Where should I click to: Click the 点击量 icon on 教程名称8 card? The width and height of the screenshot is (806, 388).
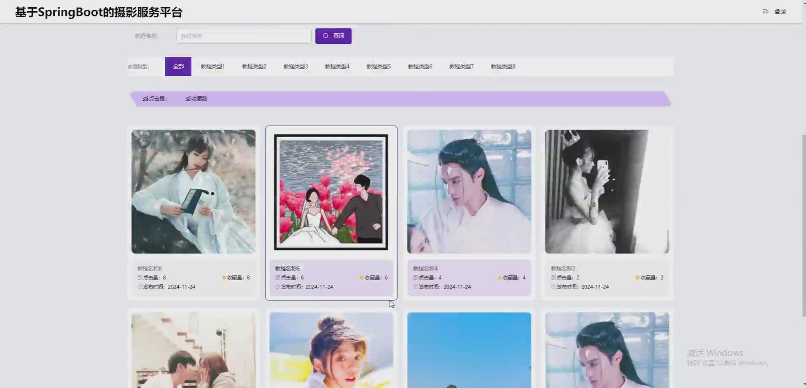point(140,278)
